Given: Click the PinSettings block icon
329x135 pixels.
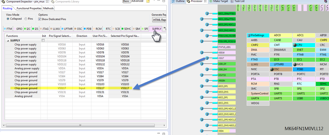Looking at the screenshot, I should (x=249, y=36).
